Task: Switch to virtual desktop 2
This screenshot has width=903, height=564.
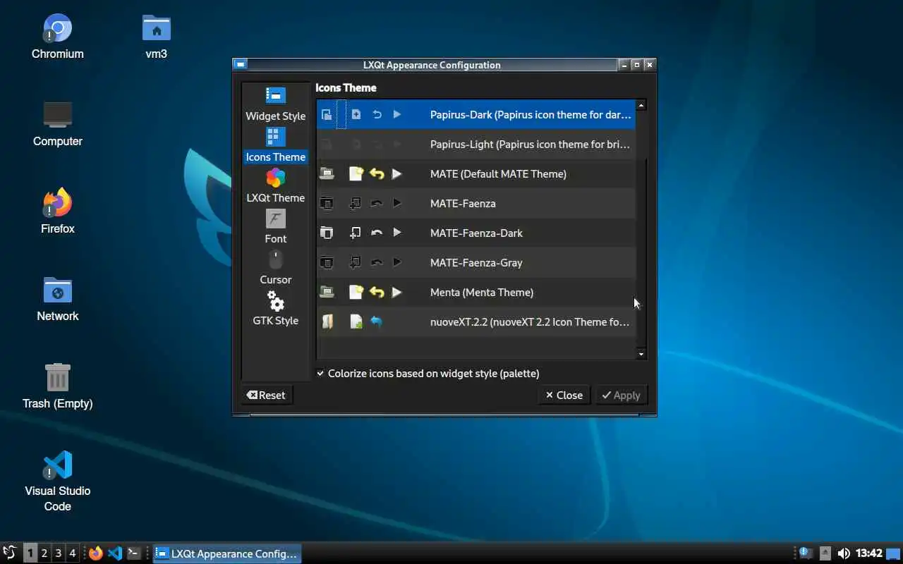Action: pos(44,553)
